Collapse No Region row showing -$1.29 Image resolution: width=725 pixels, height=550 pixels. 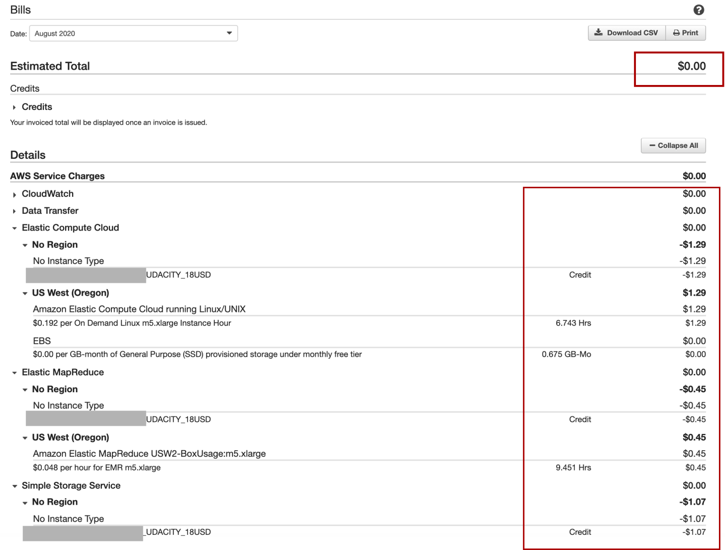coord(25,245)
